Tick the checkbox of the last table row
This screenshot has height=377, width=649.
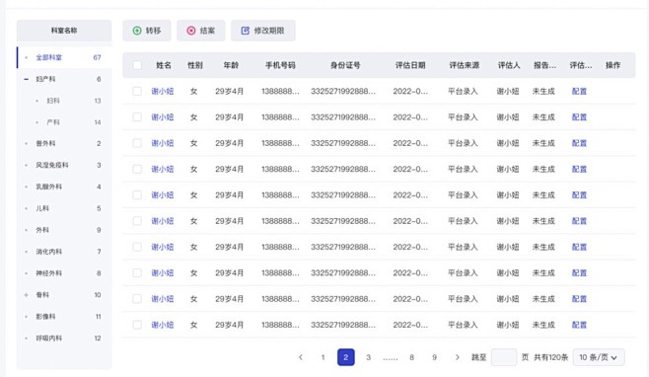click(137, 325)
